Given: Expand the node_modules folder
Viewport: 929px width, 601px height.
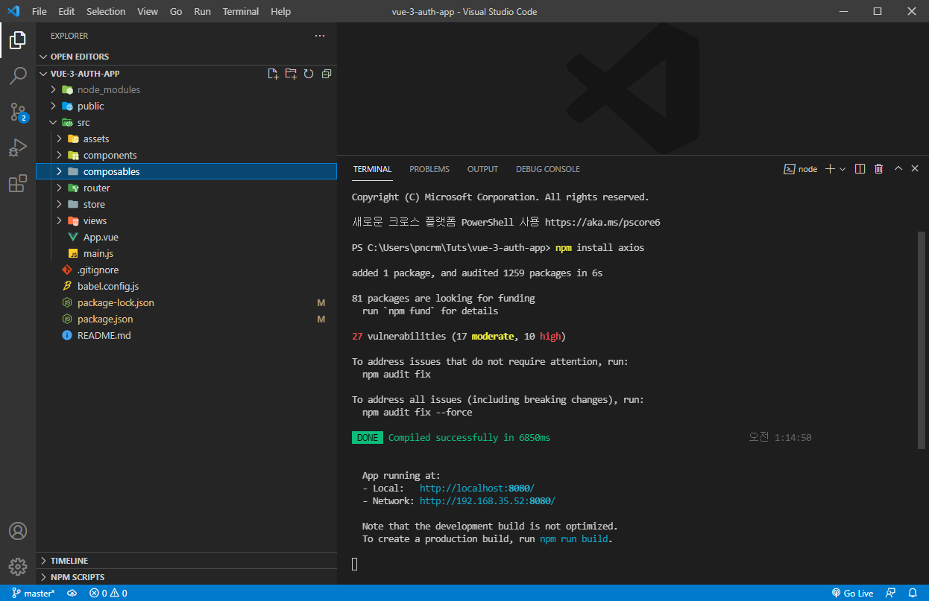Looking at the screenshot, I should tap(53, 89).
